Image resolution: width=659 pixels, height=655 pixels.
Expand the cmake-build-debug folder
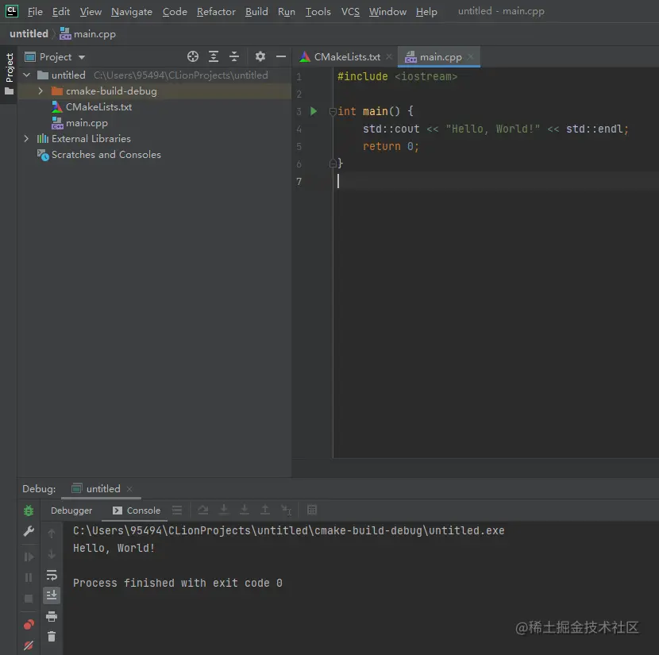click(40, 91)
